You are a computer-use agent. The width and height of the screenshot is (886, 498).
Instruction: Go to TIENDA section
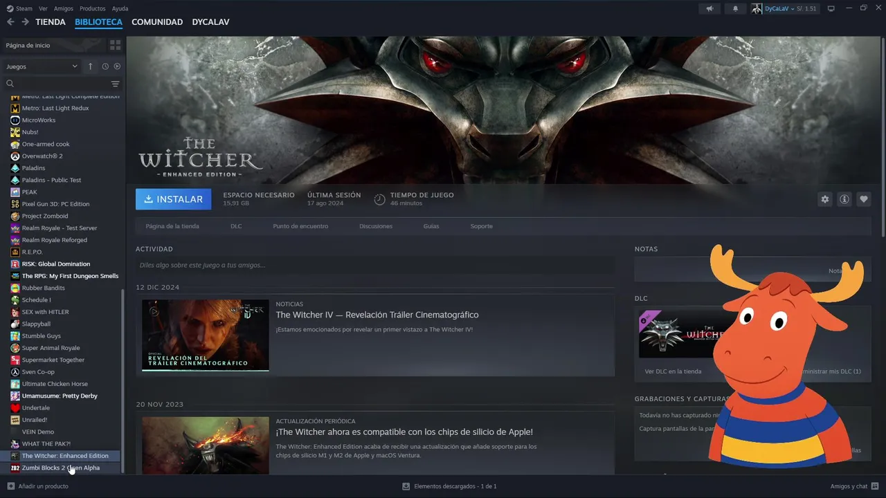(x=51, y=22)
